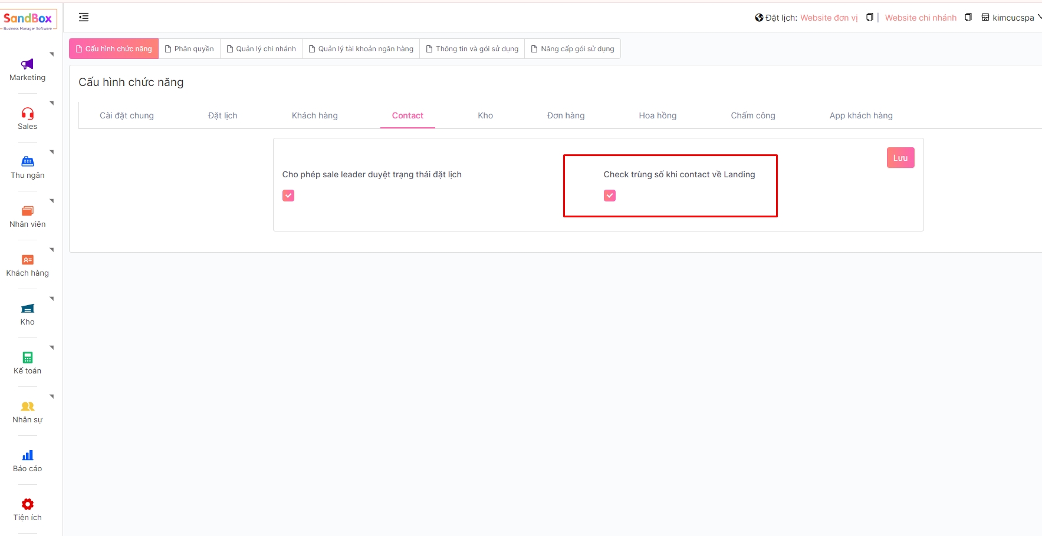The image size is (1042, 536).
Task: Go to Phân quyền page
Action: (x=189, y=49)
